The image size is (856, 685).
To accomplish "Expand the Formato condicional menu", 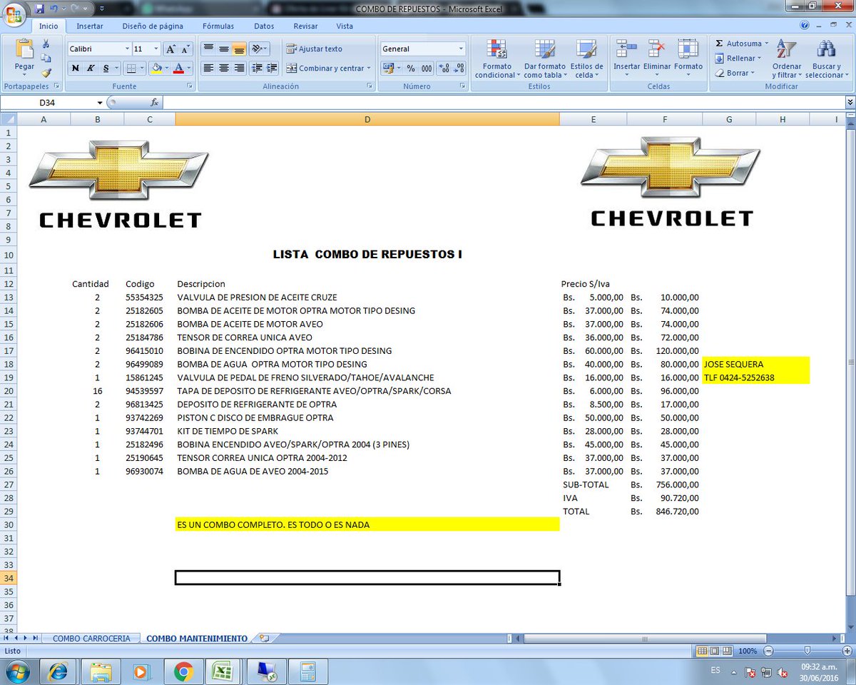I will coord(496,59).
